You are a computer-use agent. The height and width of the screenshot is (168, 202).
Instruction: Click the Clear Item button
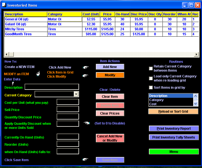(110, 96)
